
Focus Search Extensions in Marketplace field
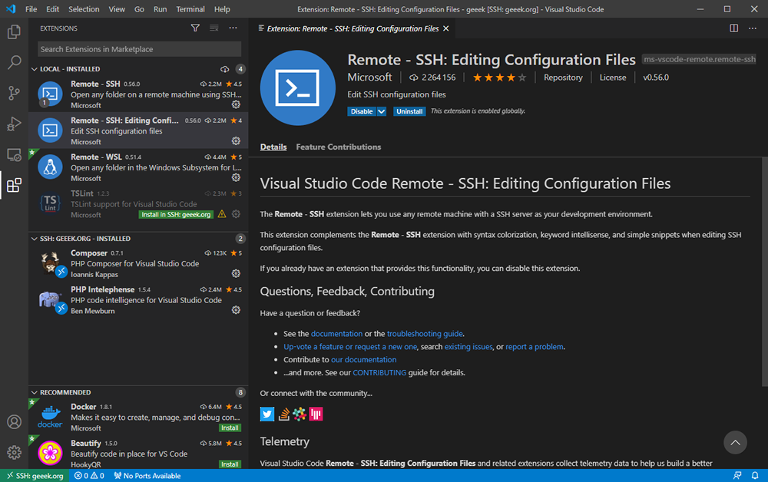(x=140, y=49)
